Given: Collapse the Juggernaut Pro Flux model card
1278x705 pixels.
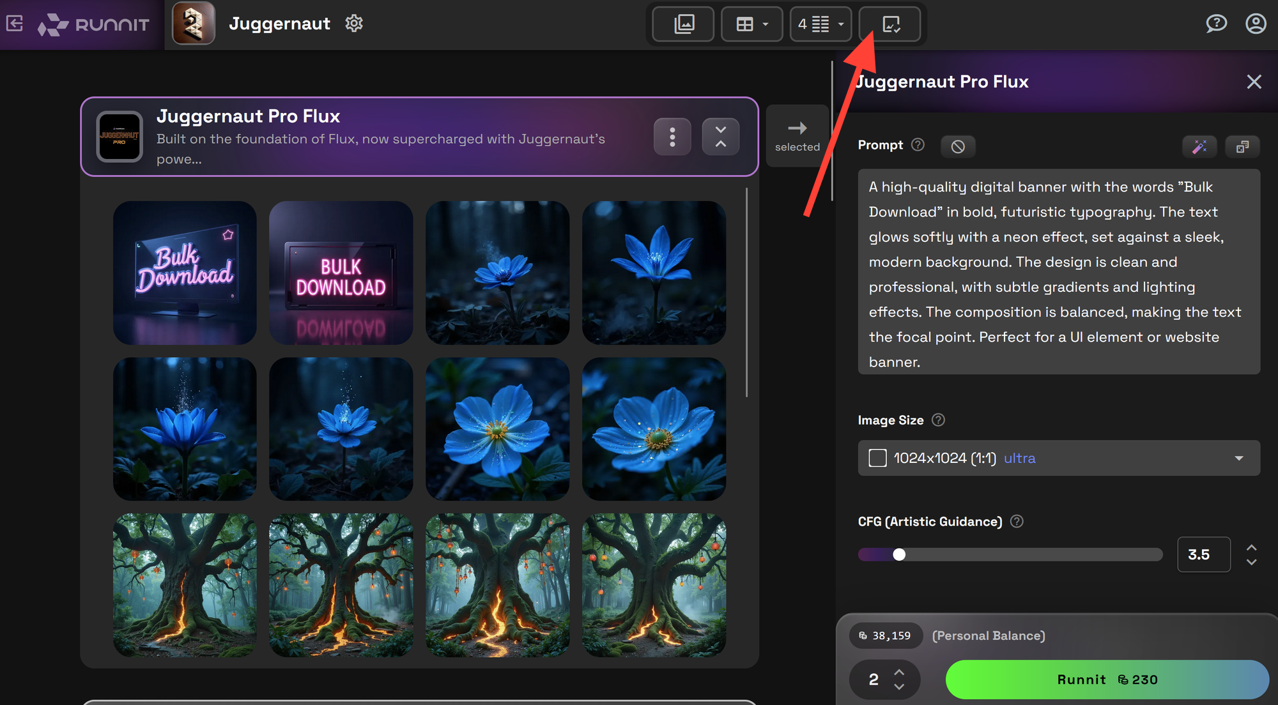Looking at the screenshot, I should click(720, 136).
